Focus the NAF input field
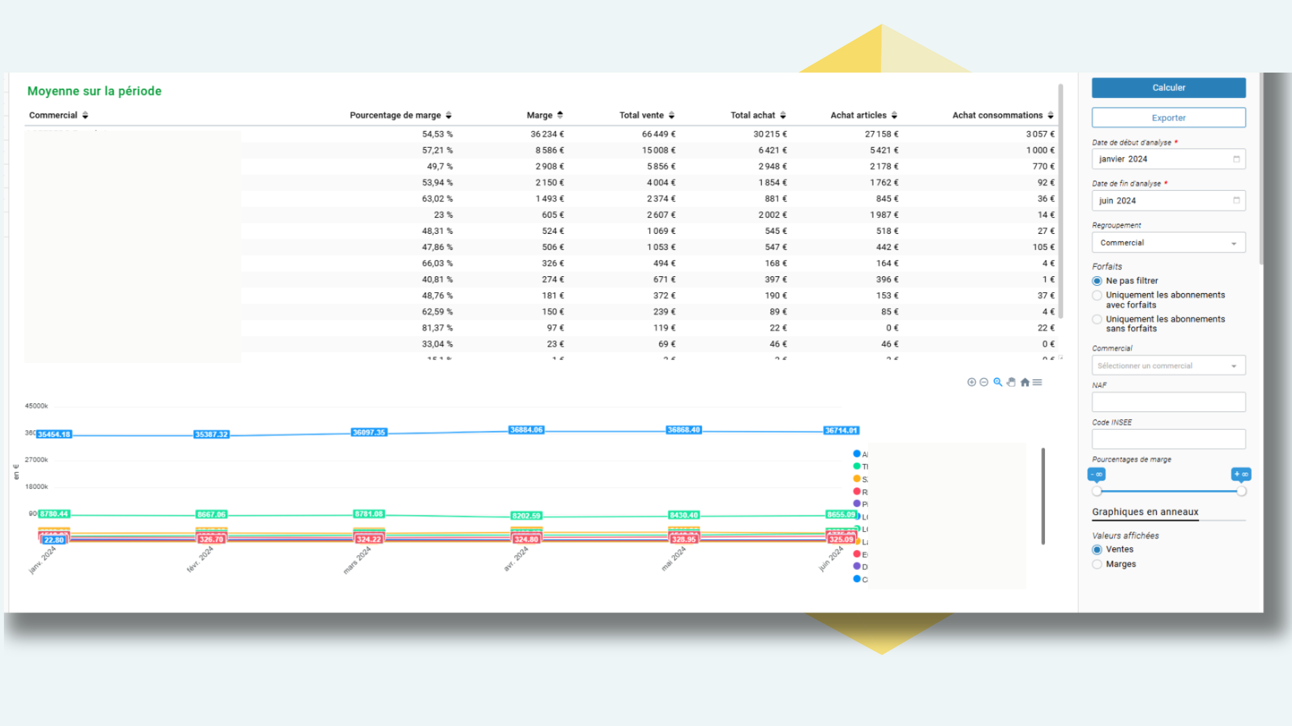 click(1168, 402)
